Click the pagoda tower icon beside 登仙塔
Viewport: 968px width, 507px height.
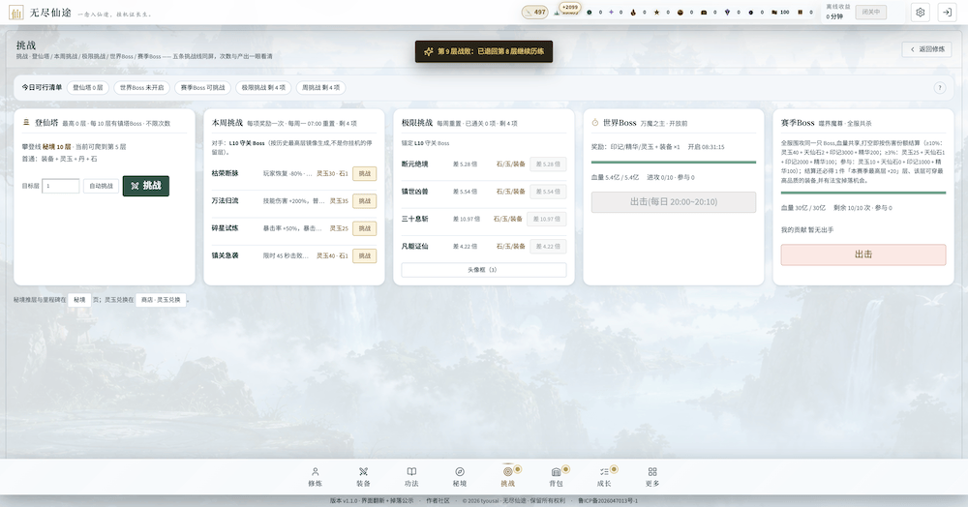coord(26,122)
